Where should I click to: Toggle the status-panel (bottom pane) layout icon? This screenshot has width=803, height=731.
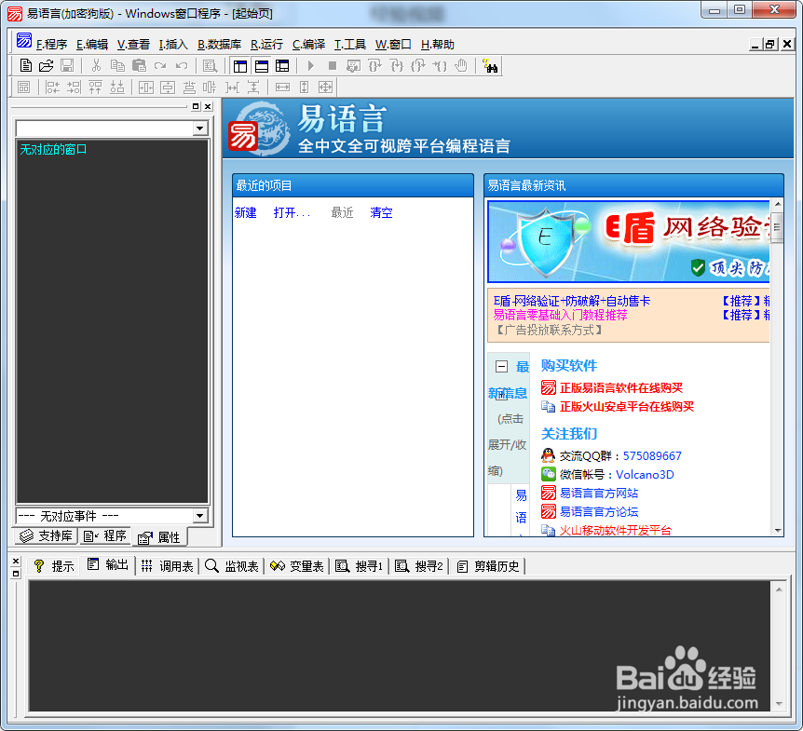tap(262, 65)
